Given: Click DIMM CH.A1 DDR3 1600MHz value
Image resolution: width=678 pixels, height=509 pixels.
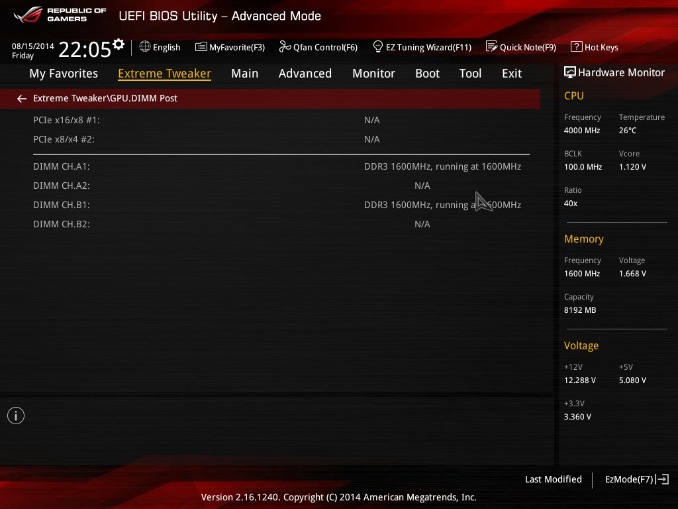Looking at the screenshot, I should 442,166.
